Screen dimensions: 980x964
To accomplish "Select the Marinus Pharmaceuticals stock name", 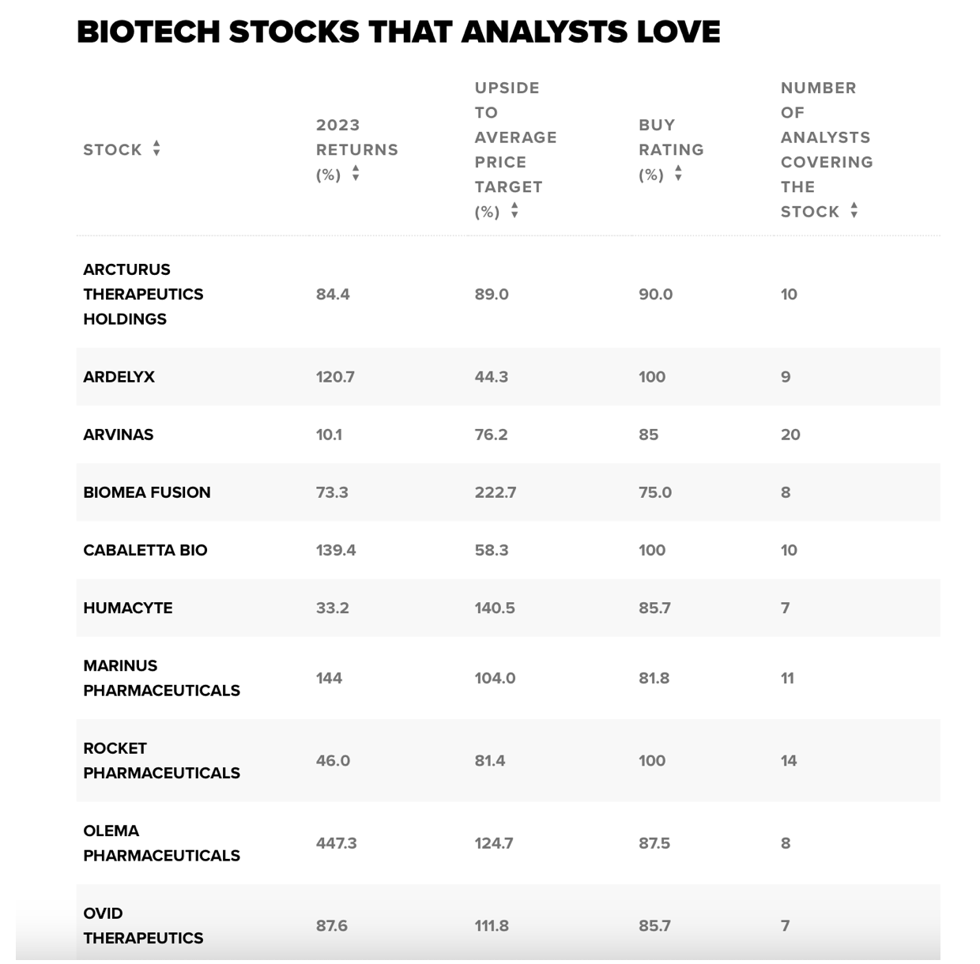I will [161, 678].
